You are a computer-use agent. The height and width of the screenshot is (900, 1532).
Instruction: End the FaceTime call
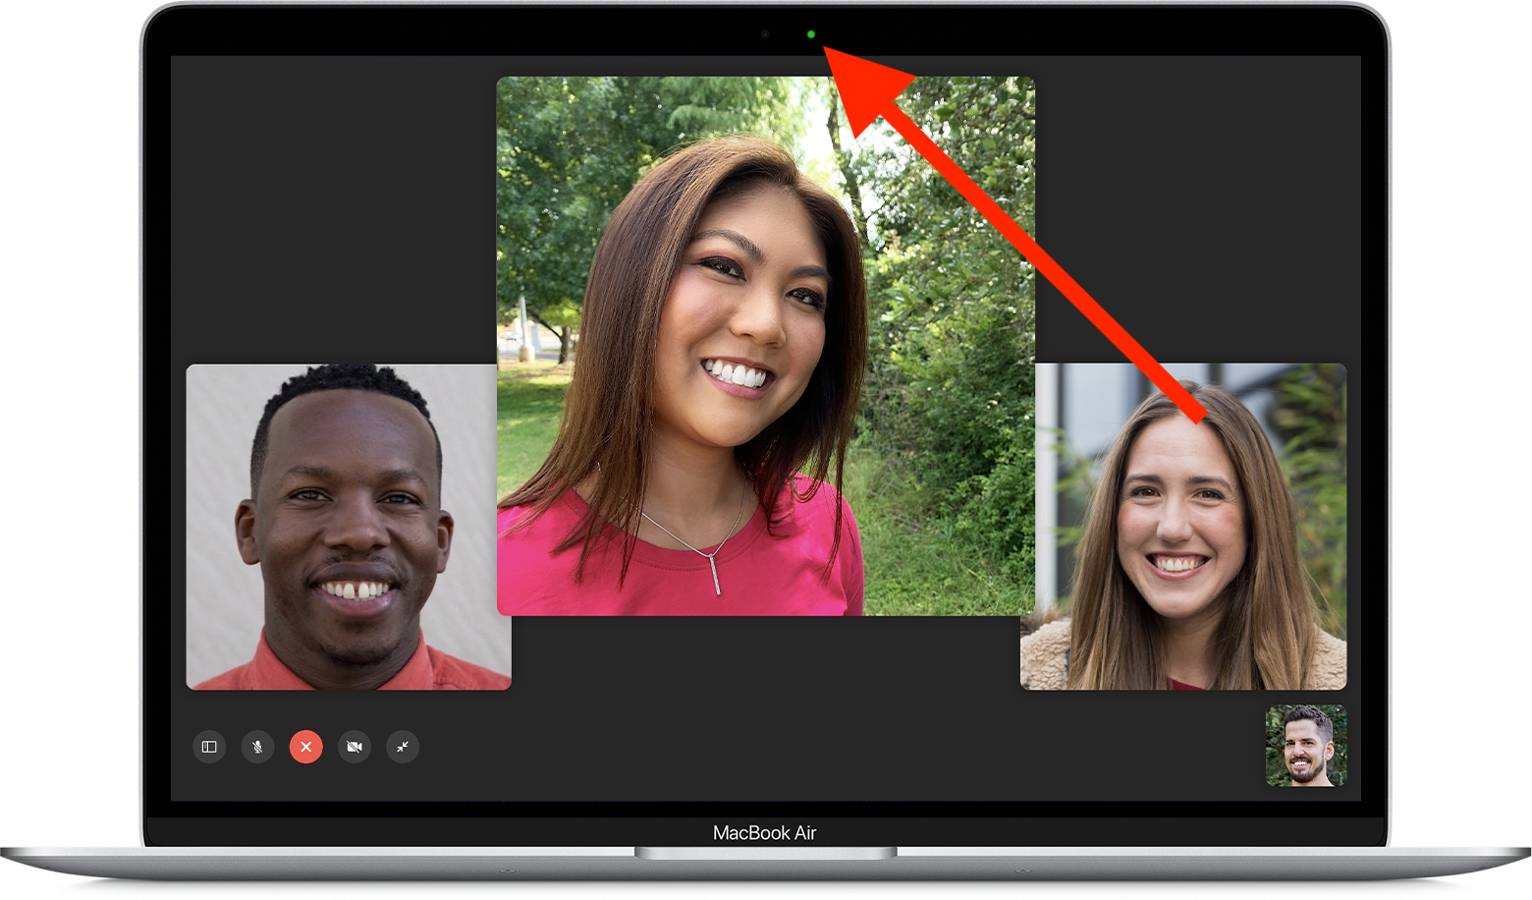click(x=306, y=747)
